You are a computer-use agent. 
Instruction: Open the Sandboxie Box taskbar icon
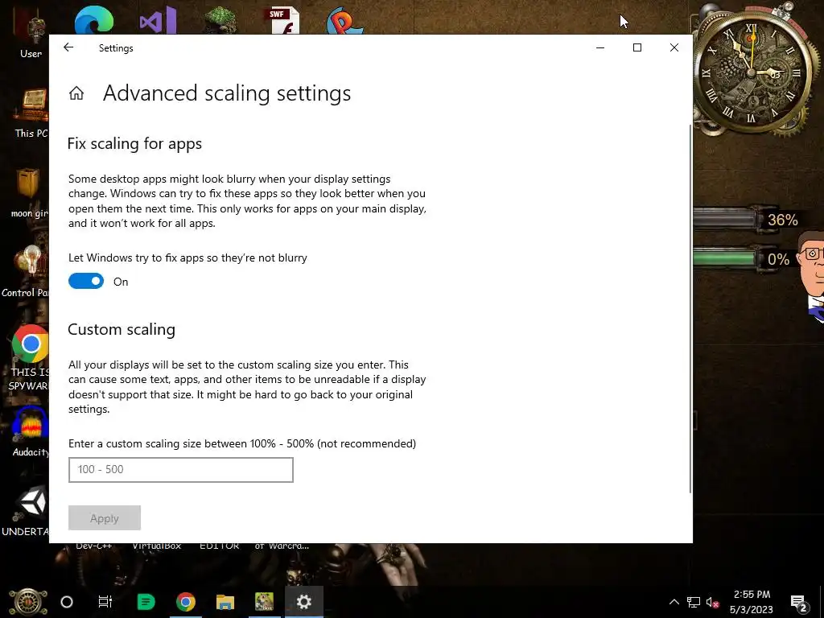[264, 602]
